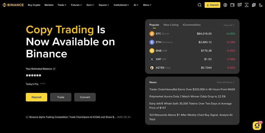Click the Trade button below balance
The image size is (265, 133).
(61, 97)
